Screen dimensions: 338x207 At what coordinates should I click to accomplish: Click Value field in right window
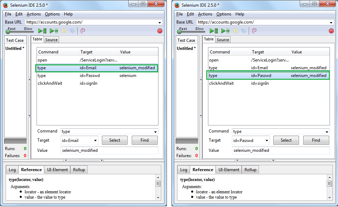(281, 150)
